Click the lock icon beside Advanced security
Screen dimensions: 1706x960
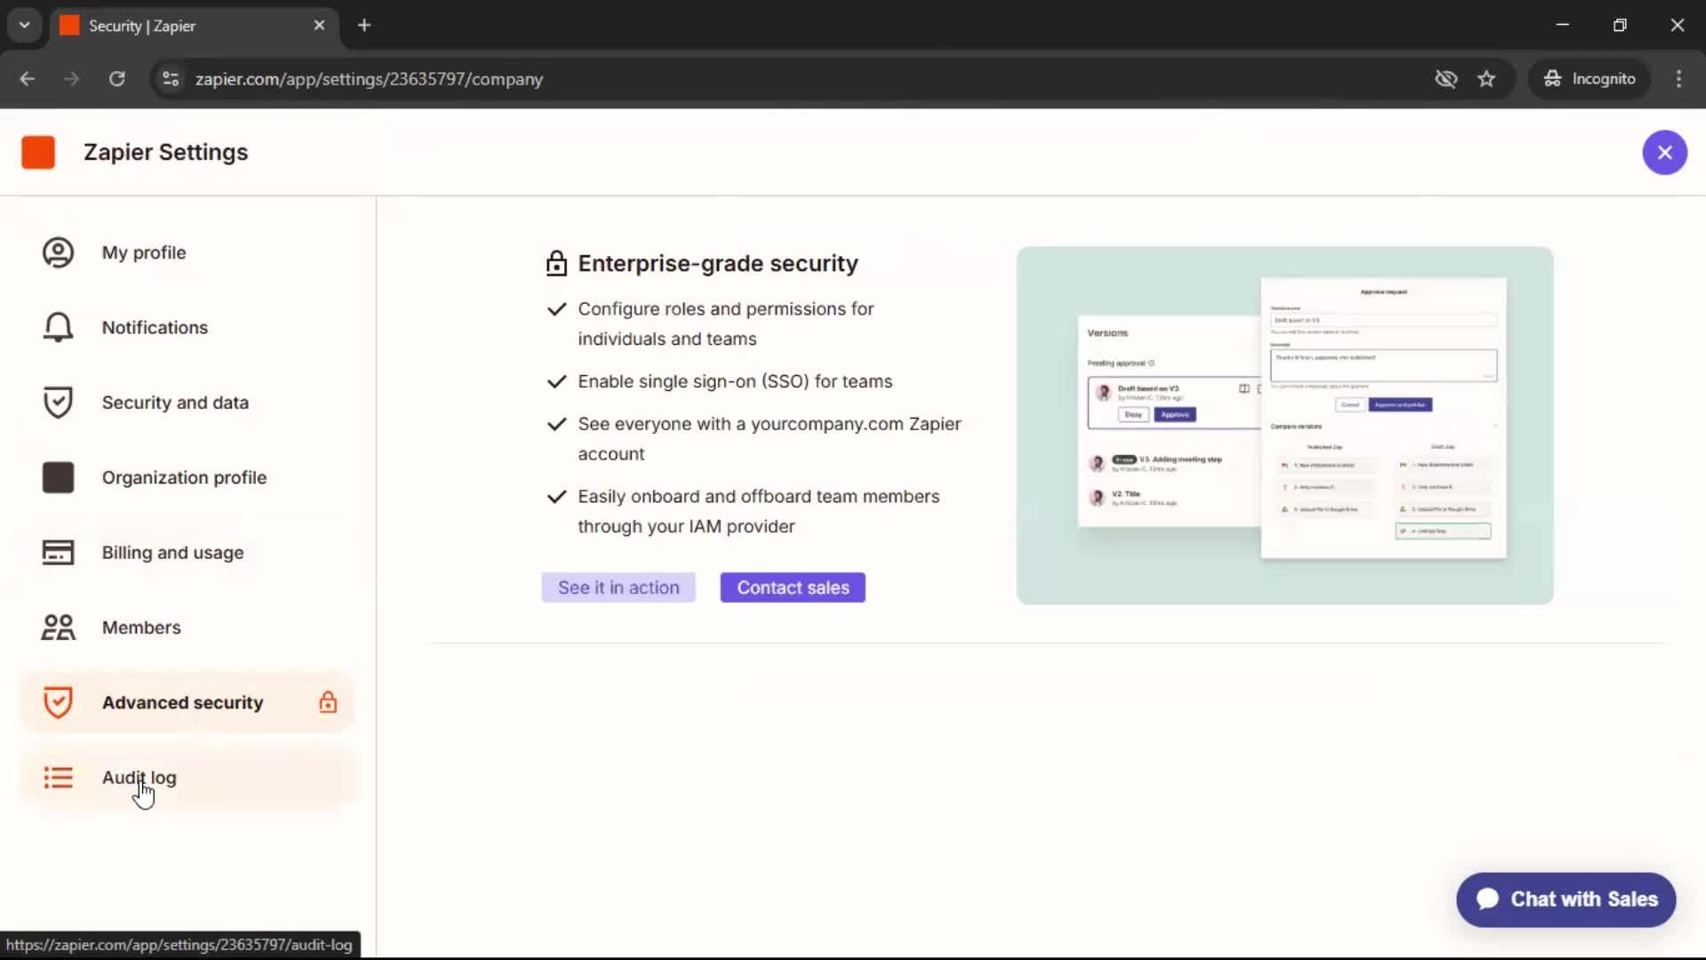pos(328,702)
